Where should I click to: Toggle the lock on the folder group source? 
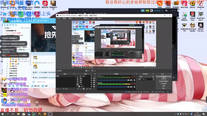pos(94,86)
